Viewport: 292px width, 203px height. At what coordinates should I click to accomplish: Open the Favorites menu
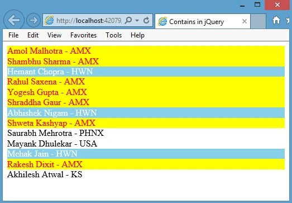(x=83, y=35)
